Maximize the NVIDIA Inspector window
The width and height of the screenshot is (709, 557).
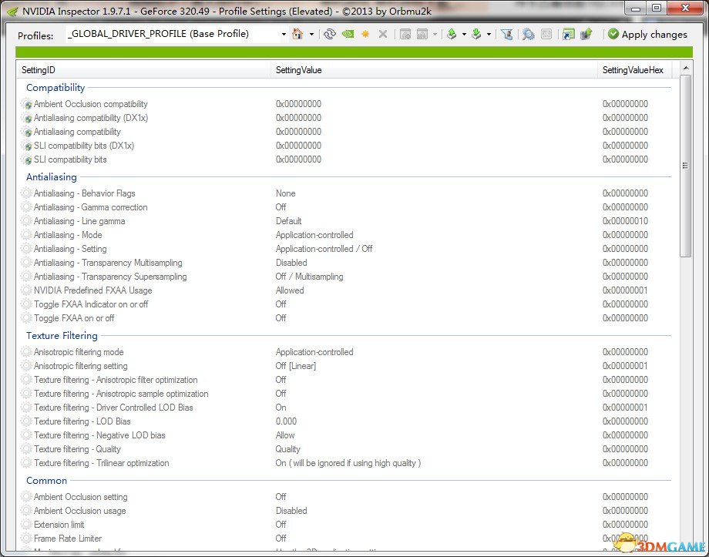point(657,8)
